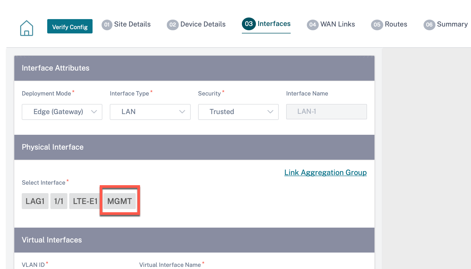Click the home icon
This screenshot has height=269, width=471.
click(27, 28)
